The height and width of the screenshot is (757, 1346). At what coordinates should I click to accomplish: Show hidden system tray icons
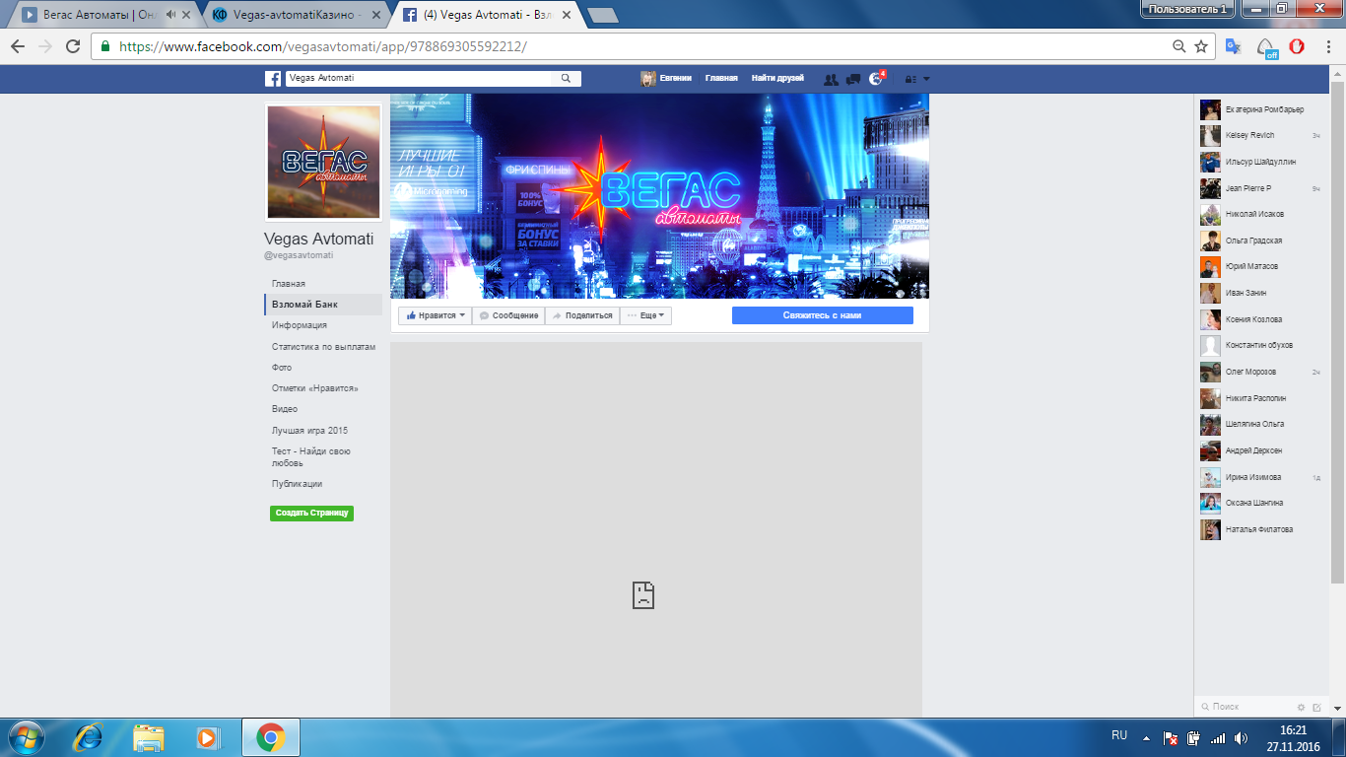tap(1146, 737)
